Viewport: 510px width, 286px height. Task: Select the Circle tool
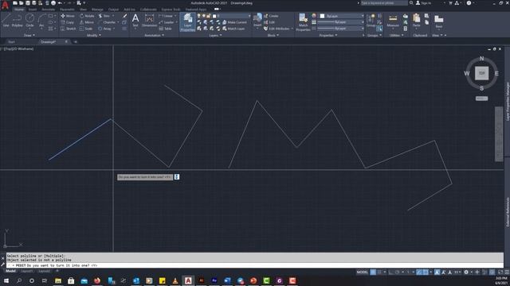point(29,20)
